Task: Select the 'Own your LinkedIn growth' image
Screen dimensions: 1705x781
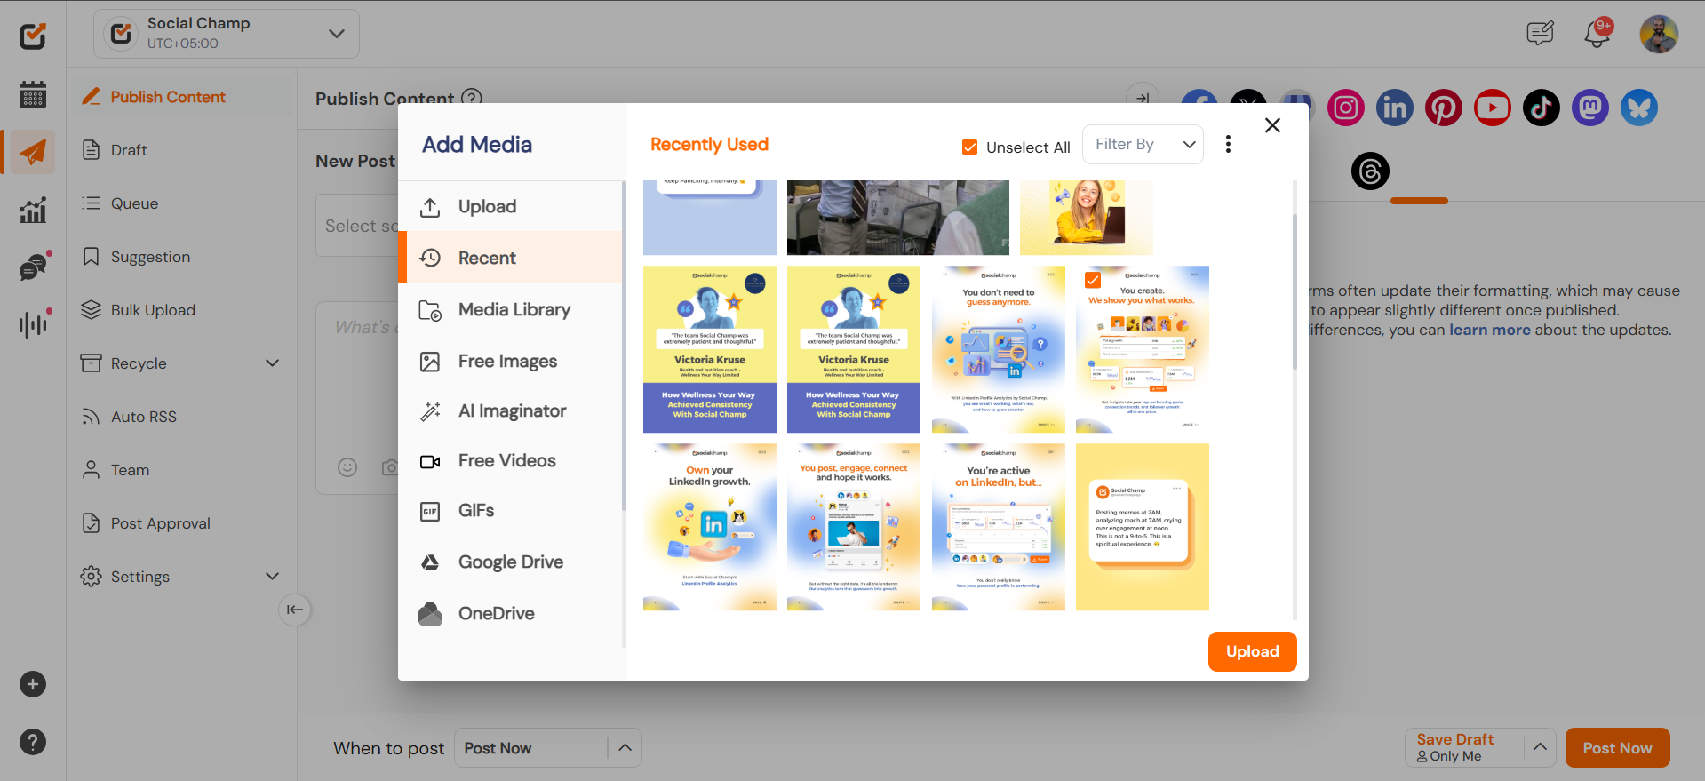Action: pyautogui.click(x=710, y=527)
